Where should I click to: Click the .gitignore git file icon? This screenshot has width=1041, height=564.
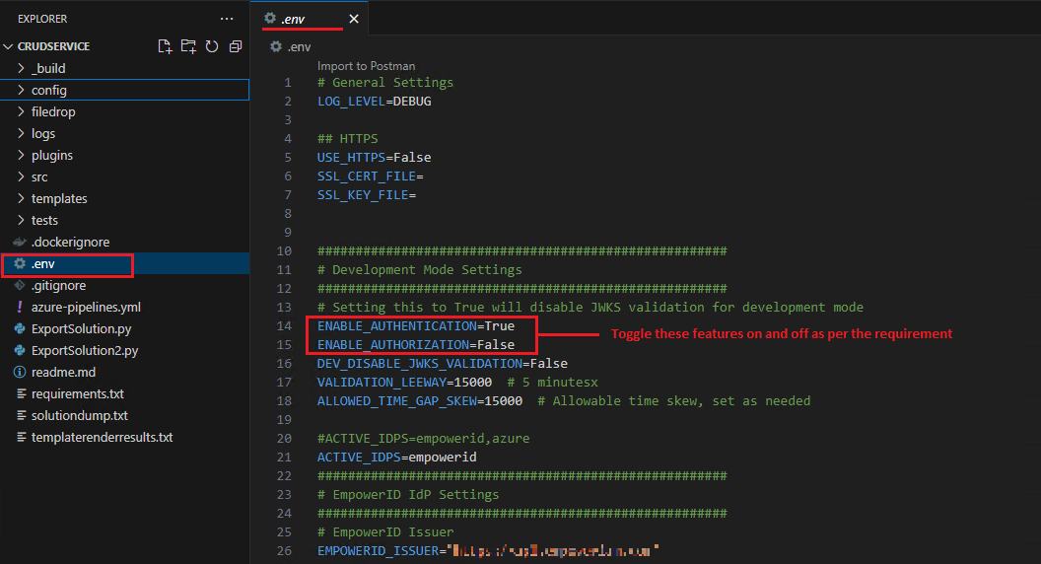click(x=20, y=285)
